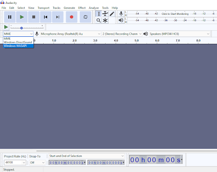Expand the Snap-To Off dropdown

pyautogui.click(x=37, y=163)
